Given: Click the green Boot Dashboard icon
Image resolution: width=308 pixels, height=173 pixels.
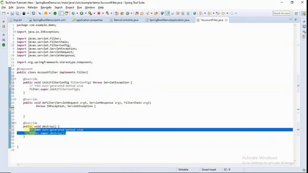Looking at the screenshot, I should (x=55, y=13).
